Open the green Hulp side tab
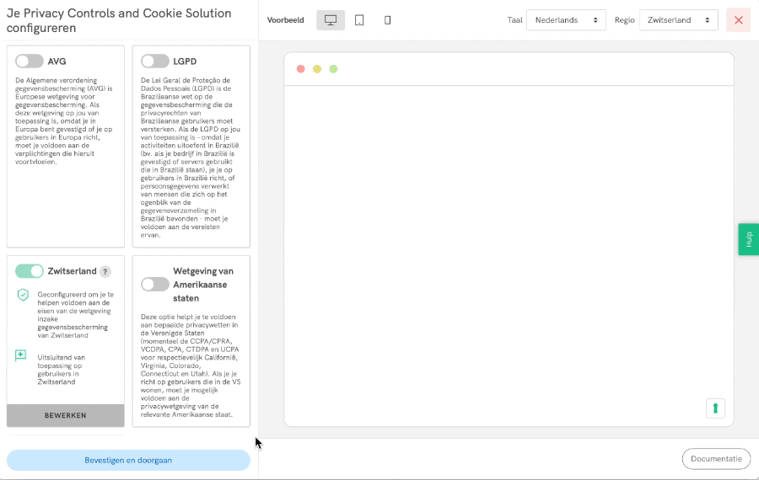The image size is (759, 480). point(748,239)
